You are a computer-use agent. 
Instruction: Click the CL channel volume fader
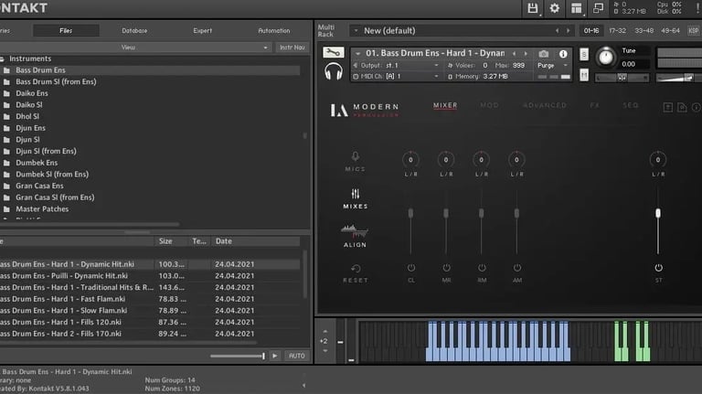click(x=410, y=214)
